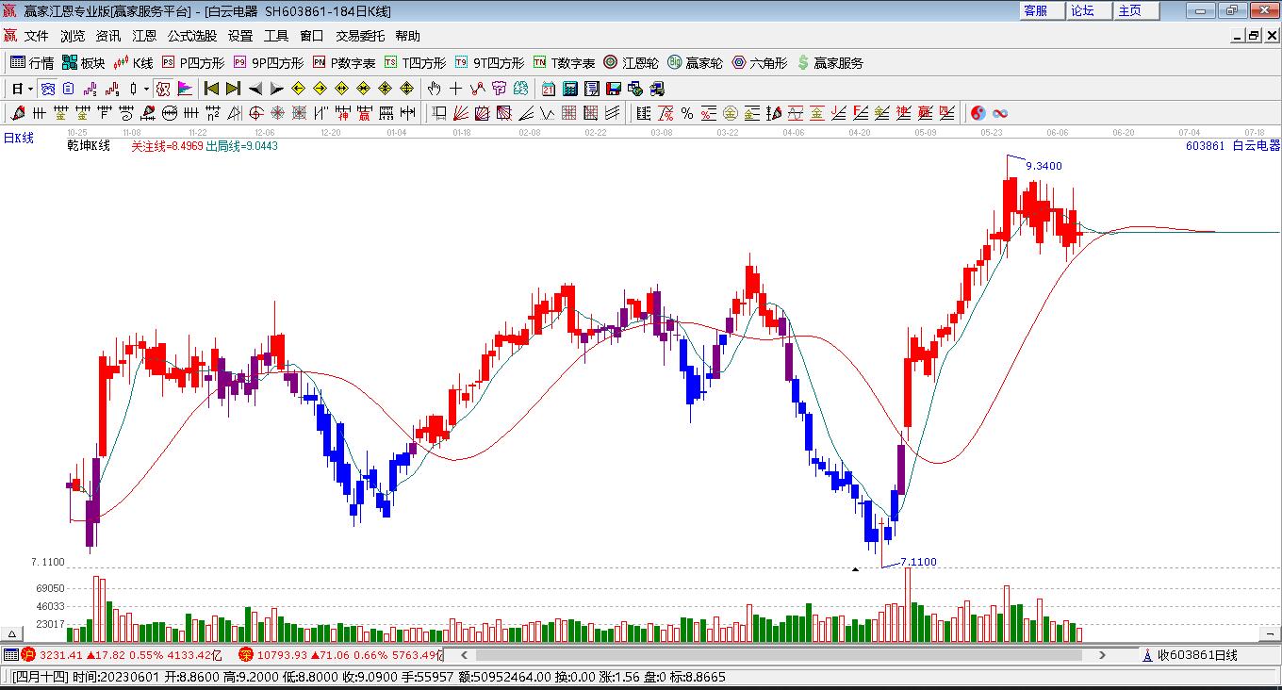Click the Shanghai index 3231.41 status entry
This screenshot has height=690, width=1282.
click(122, 655)
